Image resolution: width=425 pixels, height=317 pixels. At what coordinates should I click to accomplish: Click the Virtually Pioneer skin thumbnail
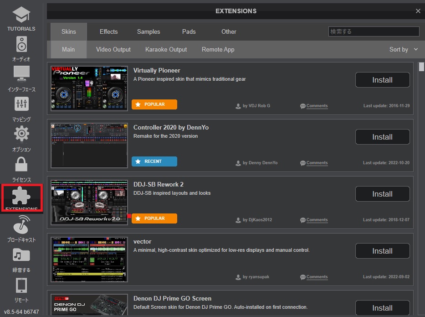coord(89,88)
